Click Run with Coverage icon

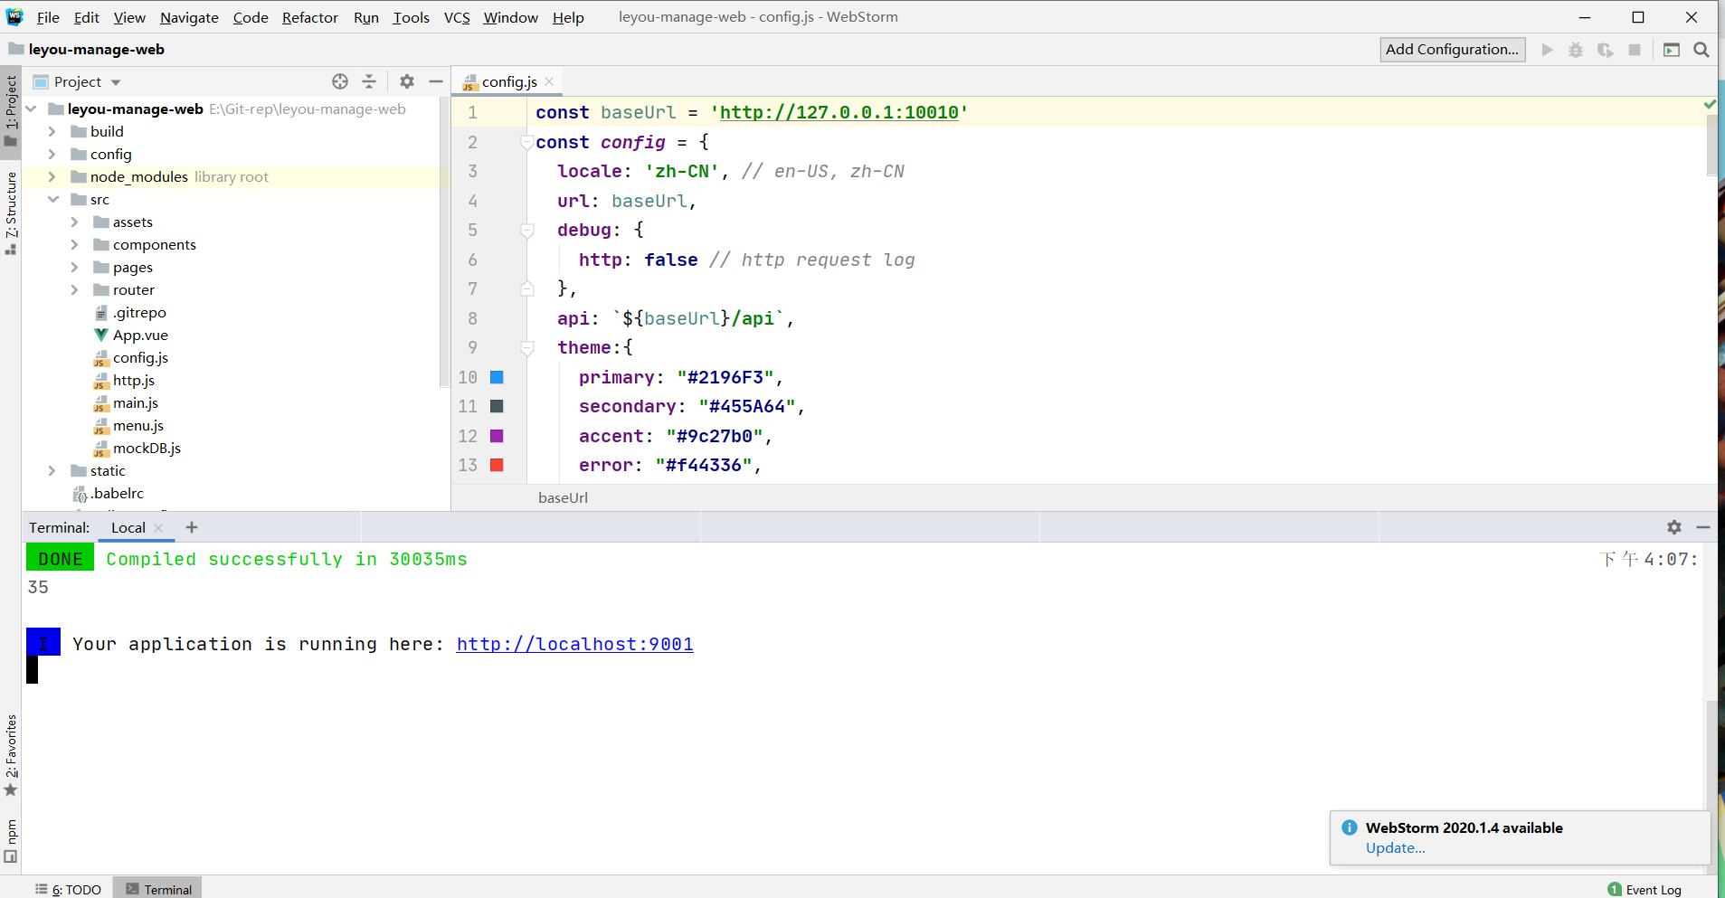pyautogui.click(x=1606, y=50)
